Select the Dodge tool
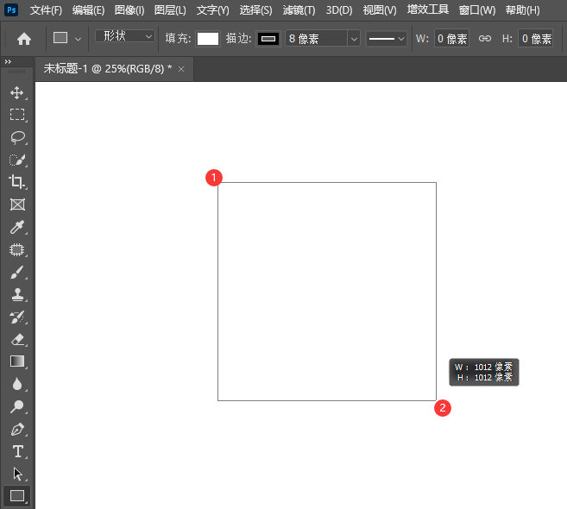 (17, 406)
